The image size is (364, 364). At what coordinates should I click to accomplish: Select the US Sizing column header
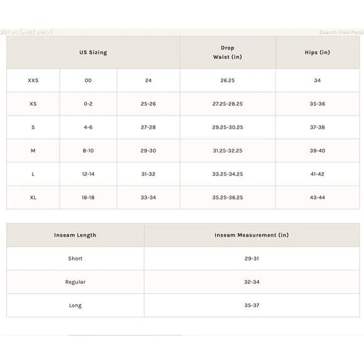pyautogui.click(x=93, y=53)
